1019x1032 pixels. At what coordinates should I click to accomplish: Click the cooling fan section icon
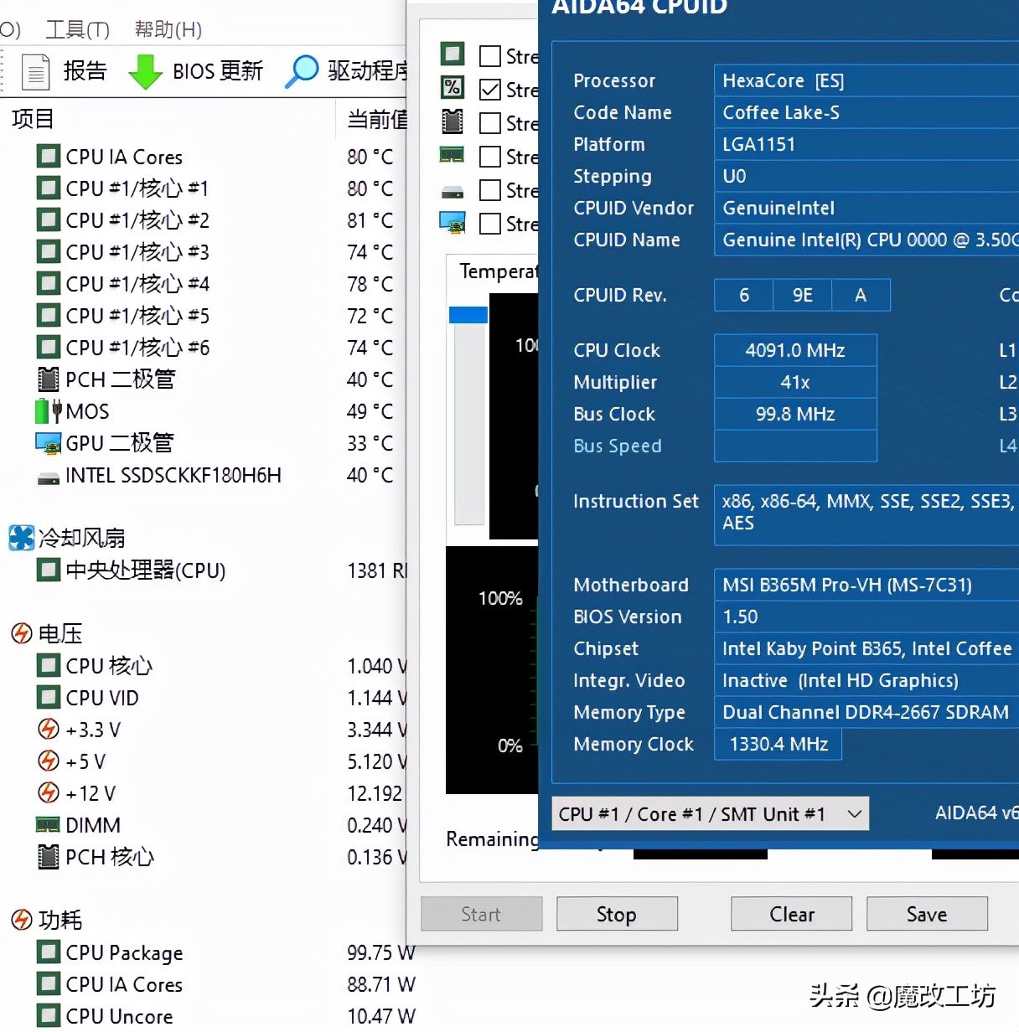coord(21,538)
